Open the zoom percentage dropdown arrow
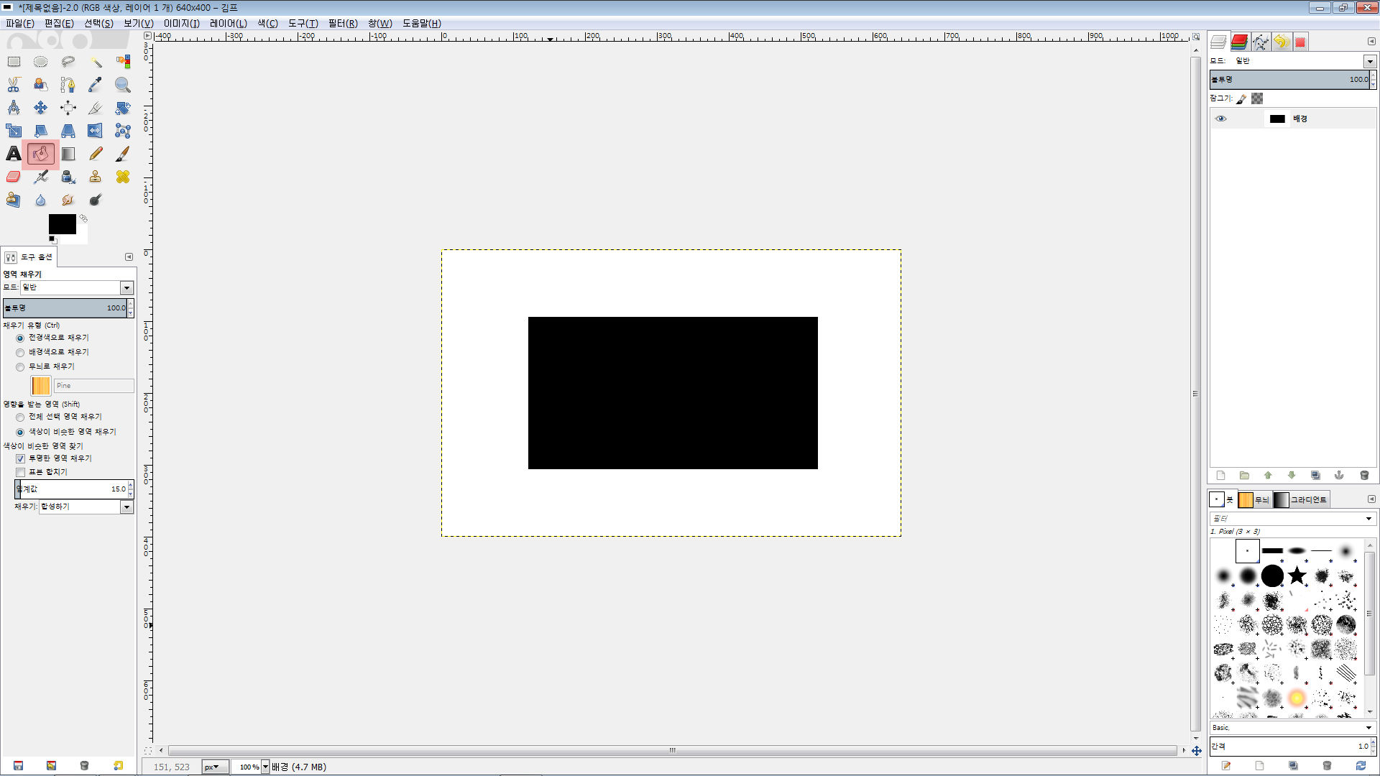The width and height of the screenshot is (1380, 776). point(265,767)
